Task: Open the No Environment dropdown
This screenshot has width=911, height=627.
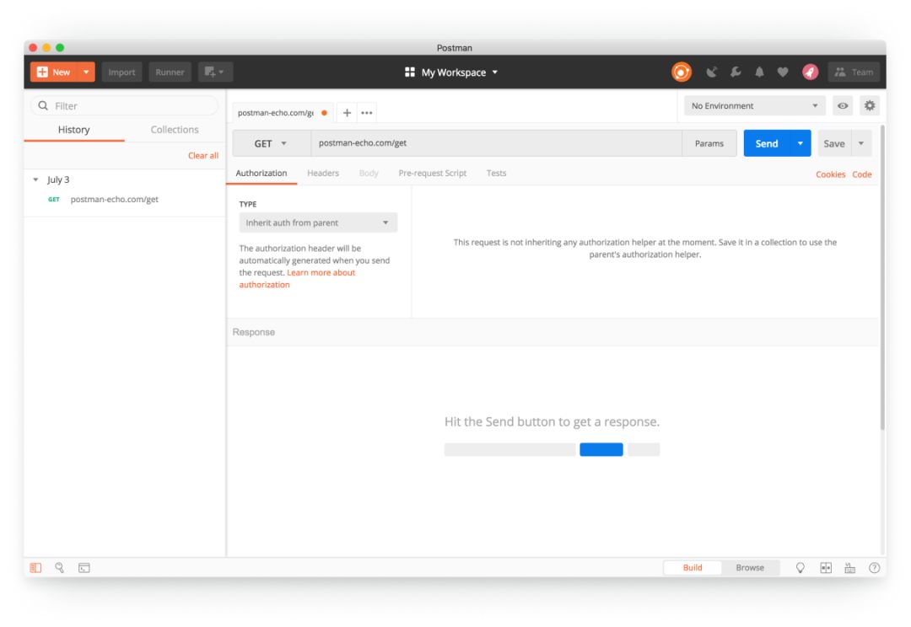Action: (x=755, y=105)
